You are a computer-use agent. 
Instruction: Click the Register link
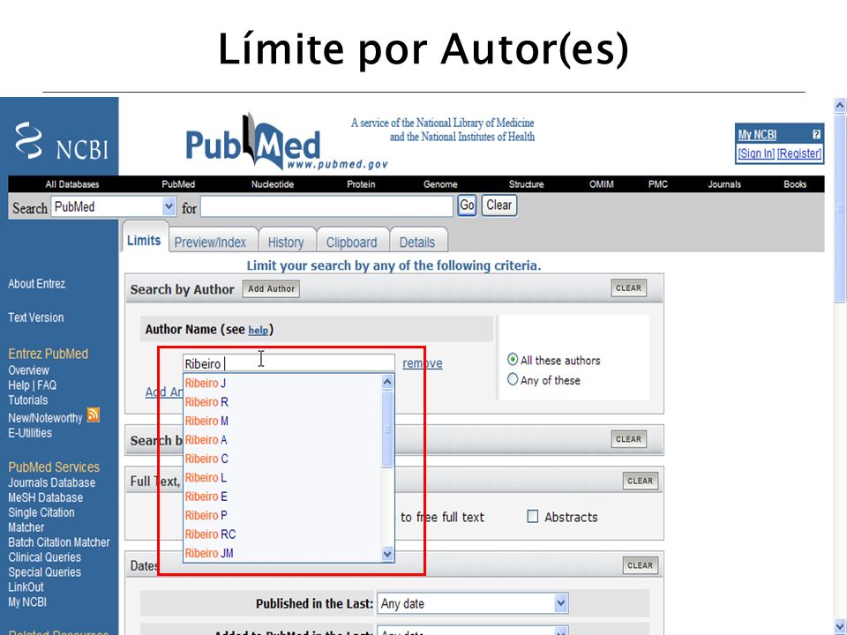coord(799,153)
